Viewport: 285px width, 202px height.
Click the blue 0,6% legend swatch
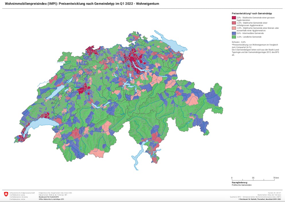(234, 34)
